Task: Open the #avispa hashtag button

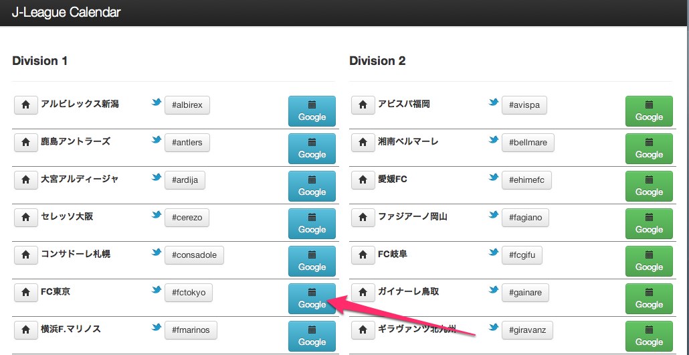Action: click(524, 105)
